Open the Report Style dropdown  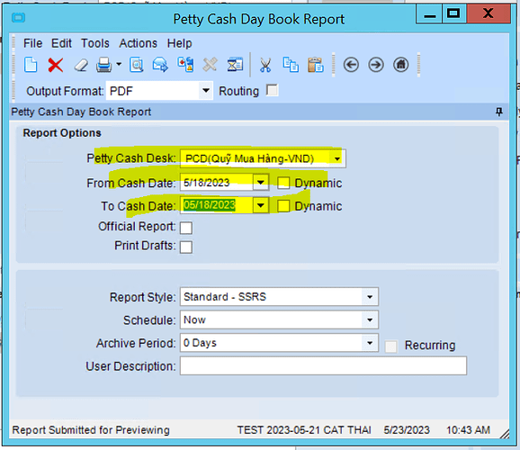tap(370, 297)
